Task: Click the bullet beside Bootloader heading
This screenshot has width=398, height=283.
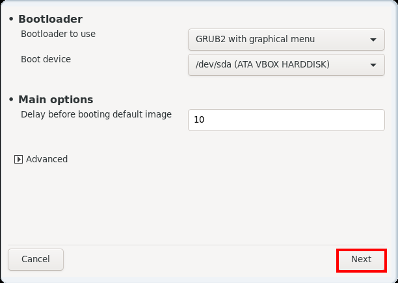Action: (11, 19)
